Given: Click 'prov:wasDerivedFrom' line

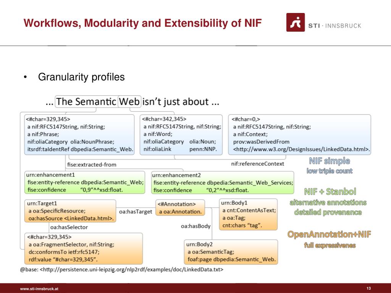Looking at the screenshot, I should click(x=261, y=142).
